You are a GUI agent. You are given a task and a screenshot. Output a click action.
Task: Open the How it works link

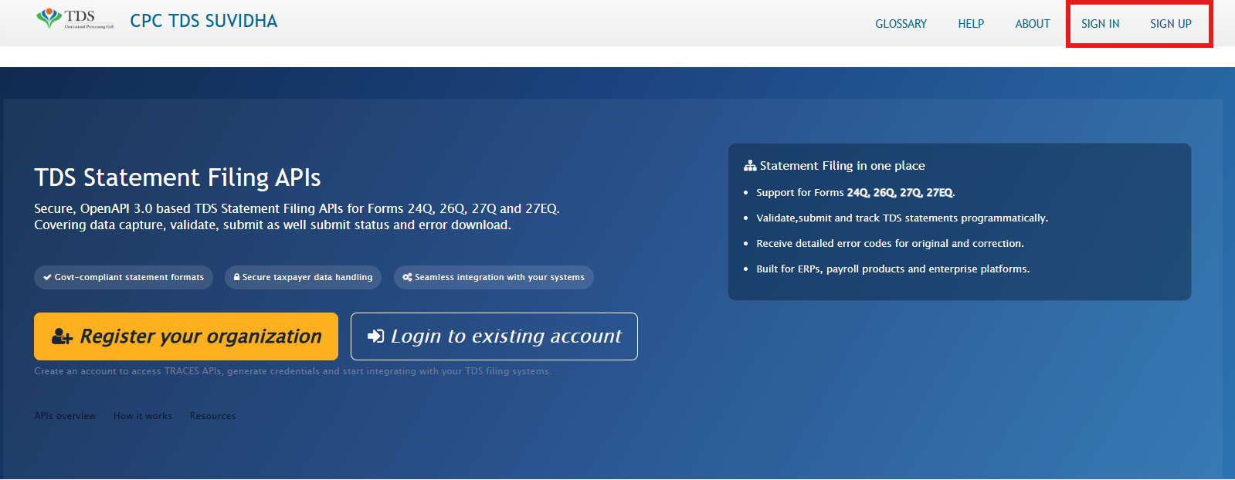(143, 416)
